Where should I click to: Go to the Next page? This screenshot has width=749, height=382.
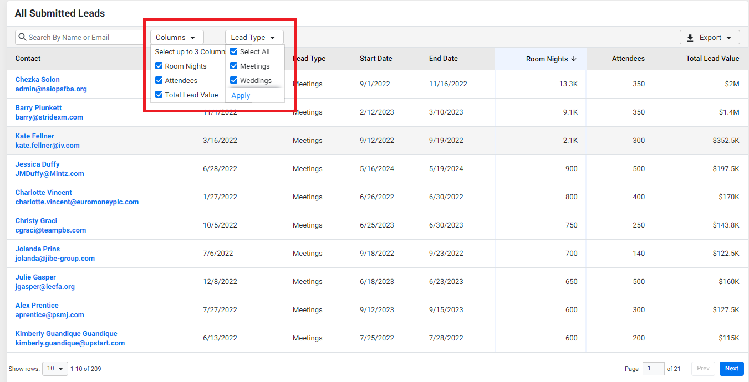(x=732, y=368)
